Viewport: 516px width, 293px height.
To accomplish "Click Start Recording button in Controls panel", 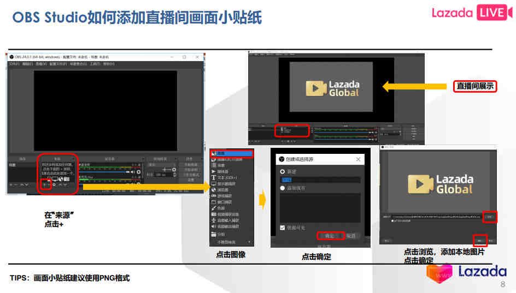I will point(192,170).
